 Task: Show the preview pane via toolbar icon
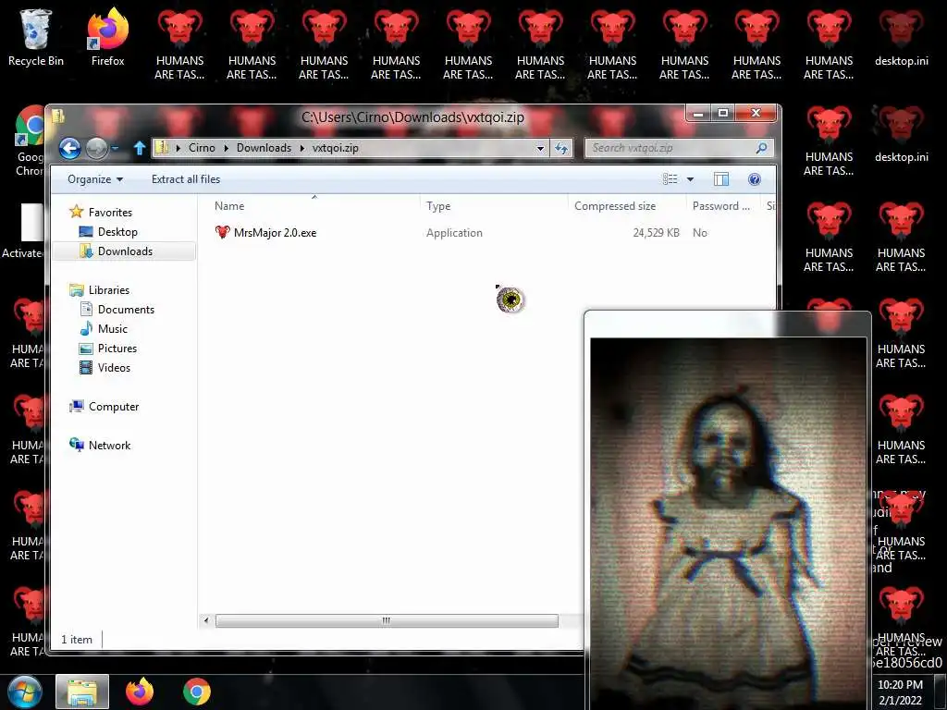pos(721,179)
